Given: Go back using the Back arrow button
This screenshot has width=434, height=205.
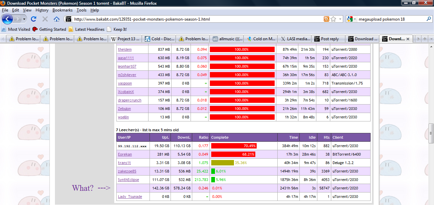Looking at the screenshot, I should 7,19.
